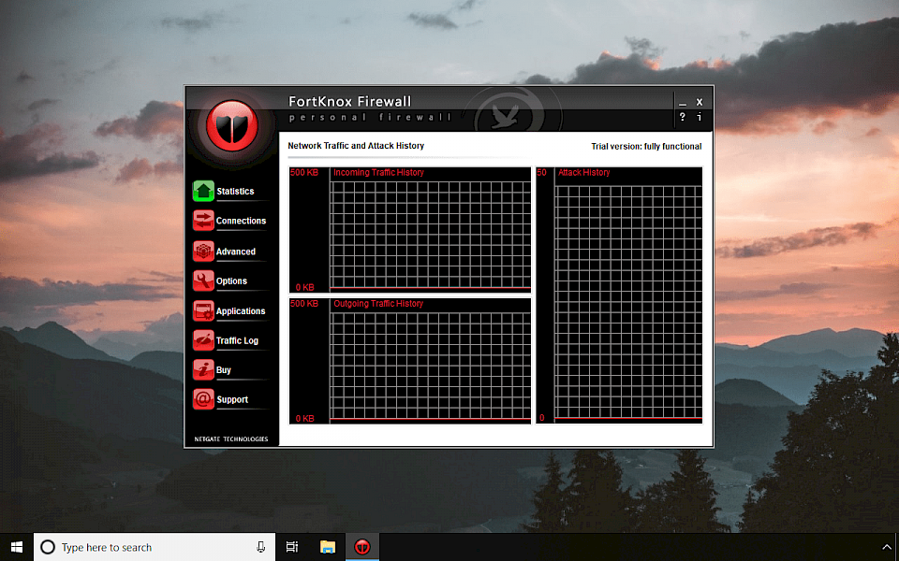The height and width of the screenshot is (561, 899).
Task: Click the Applications window icon
Action: (203, 310)
